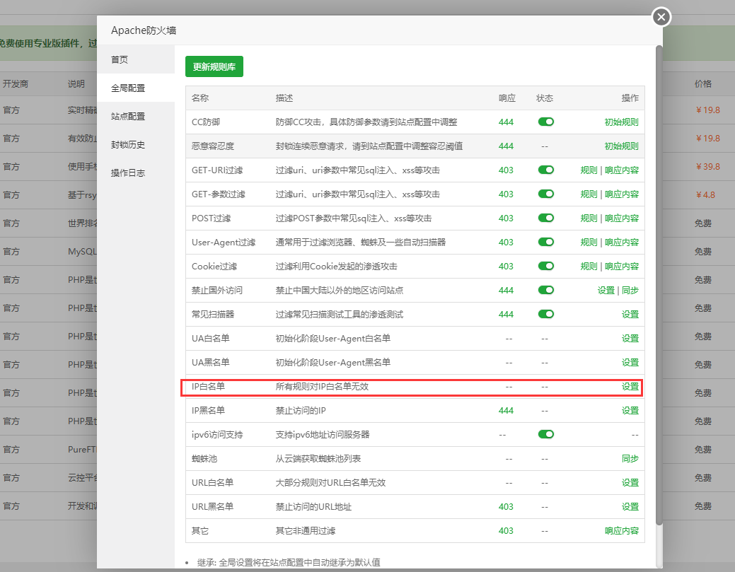Select the 全局配置 sidebar tab
The width and height of the screenshot is (735, 572).
(136, 88)
